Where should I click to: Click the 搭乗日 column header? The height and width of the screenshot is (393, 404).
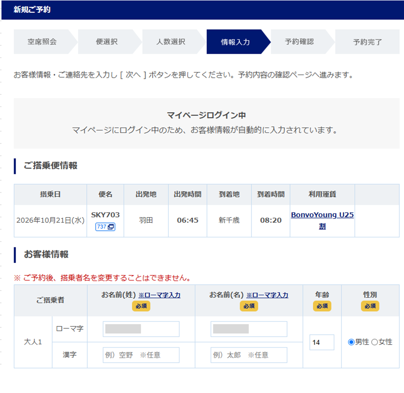click(50, 194)
